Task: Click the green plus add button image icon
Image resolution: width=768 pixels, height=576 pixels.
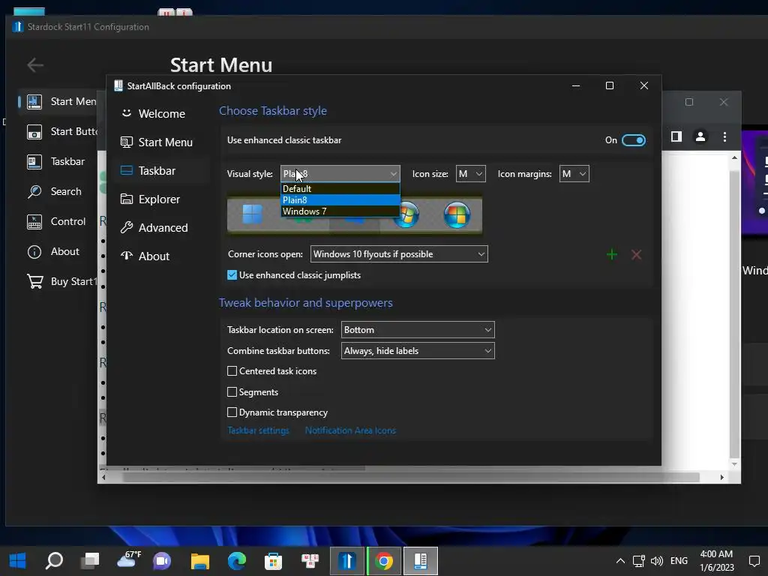Action: coord(612,255)
